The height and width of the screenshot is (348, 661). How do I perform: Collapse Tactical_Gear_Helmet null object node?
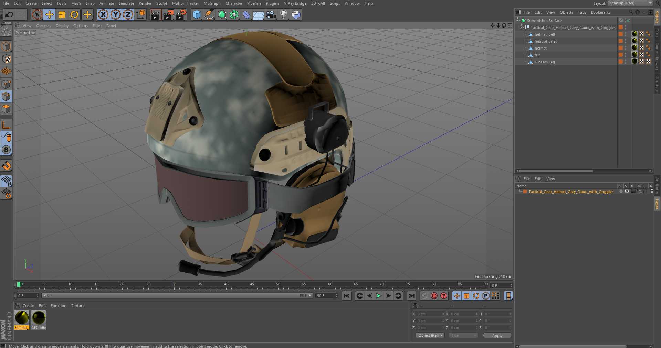click(521, 28)
